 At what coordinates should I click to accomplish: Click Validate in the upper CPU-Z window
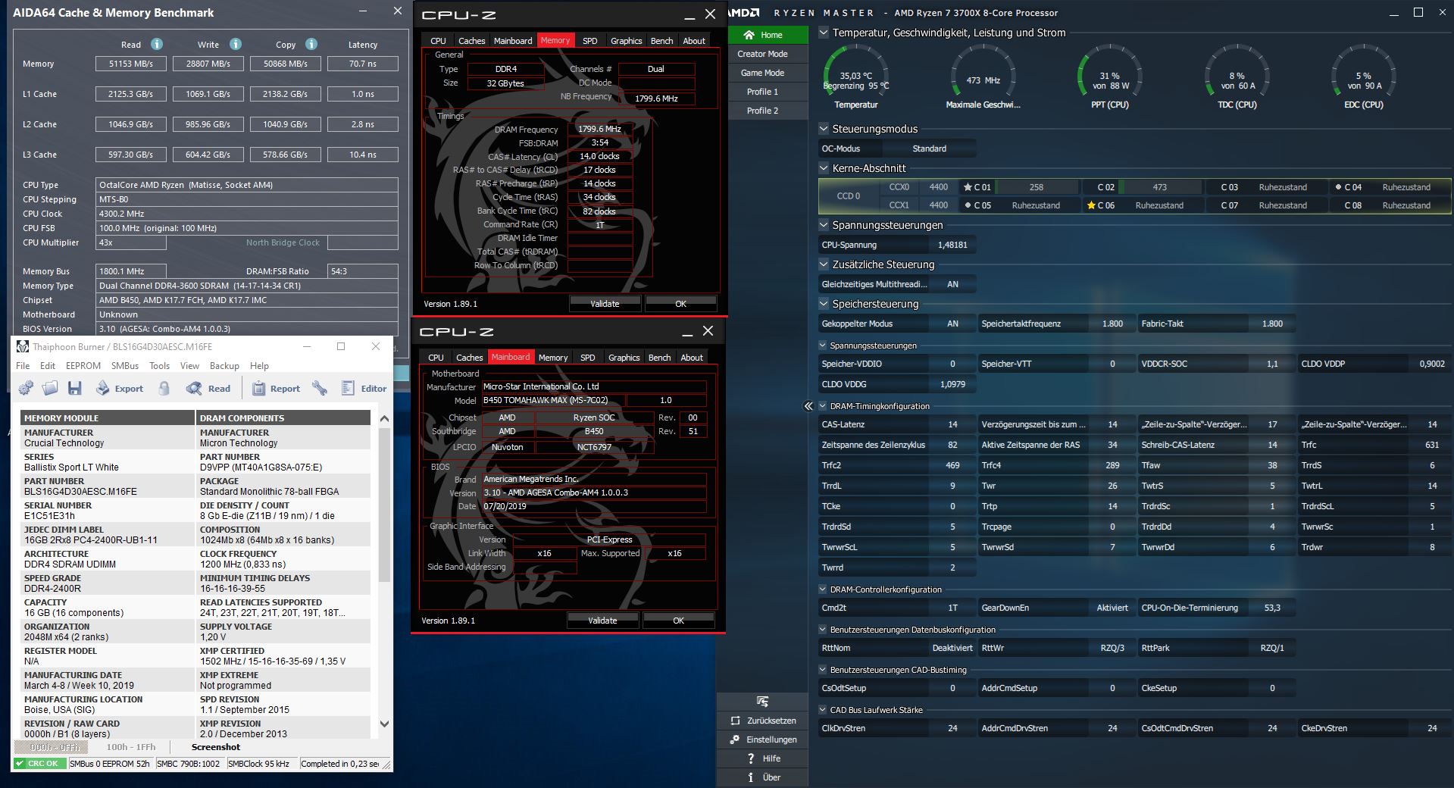pos(605,304)
